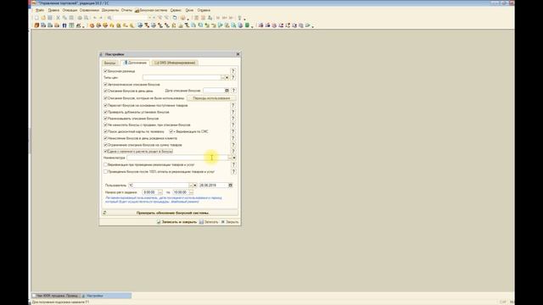Open selection button of Номенклатура field
The width and height of the screenshot is (543, 305).
click(x=230, y=158)
